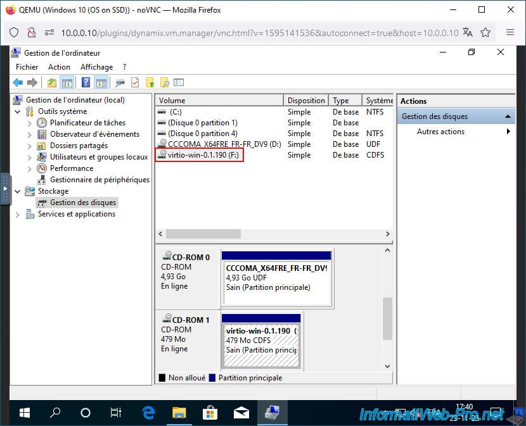Select virtio-win-0.1.190 (F:) volume row
Viewport: 526px width, 426px height.
tap(274, 155)
